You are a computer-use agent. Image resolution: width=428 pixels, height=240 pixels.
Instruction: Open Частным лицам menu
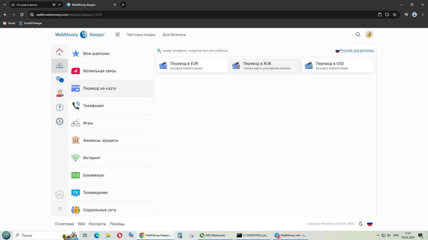pyautogui.click(x=141, y=34)
